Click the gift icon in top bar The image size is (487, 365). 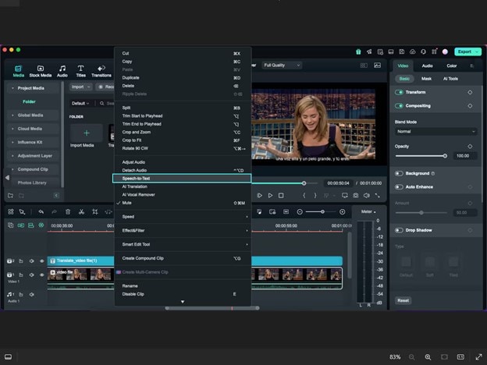[x=358, y=51]
